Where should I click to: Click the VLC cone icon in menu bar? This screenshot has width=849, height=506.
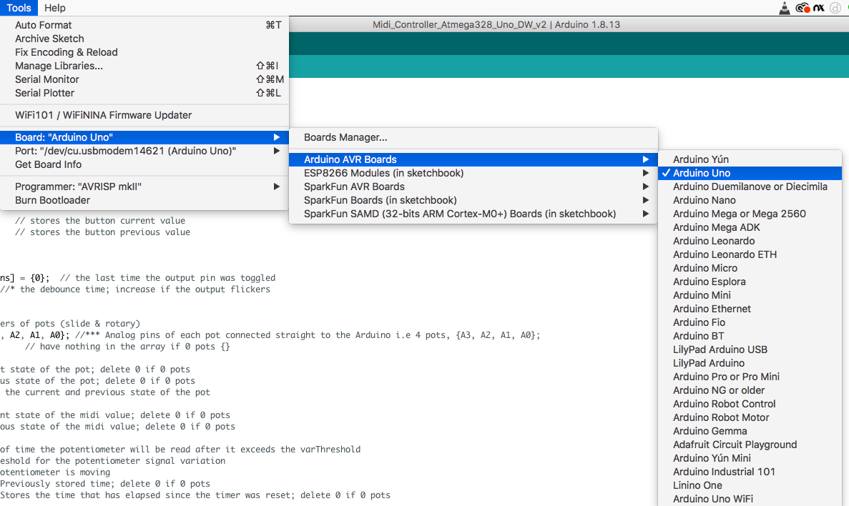[x=785, y=8]
